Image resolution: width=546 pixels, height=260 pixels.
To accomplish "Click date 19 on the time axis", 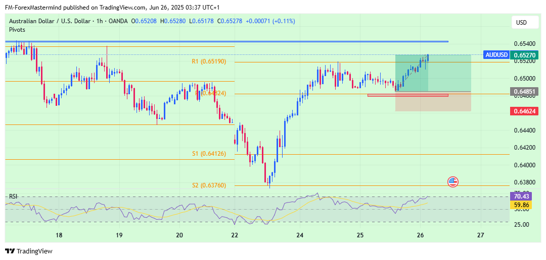I will 119,235.
